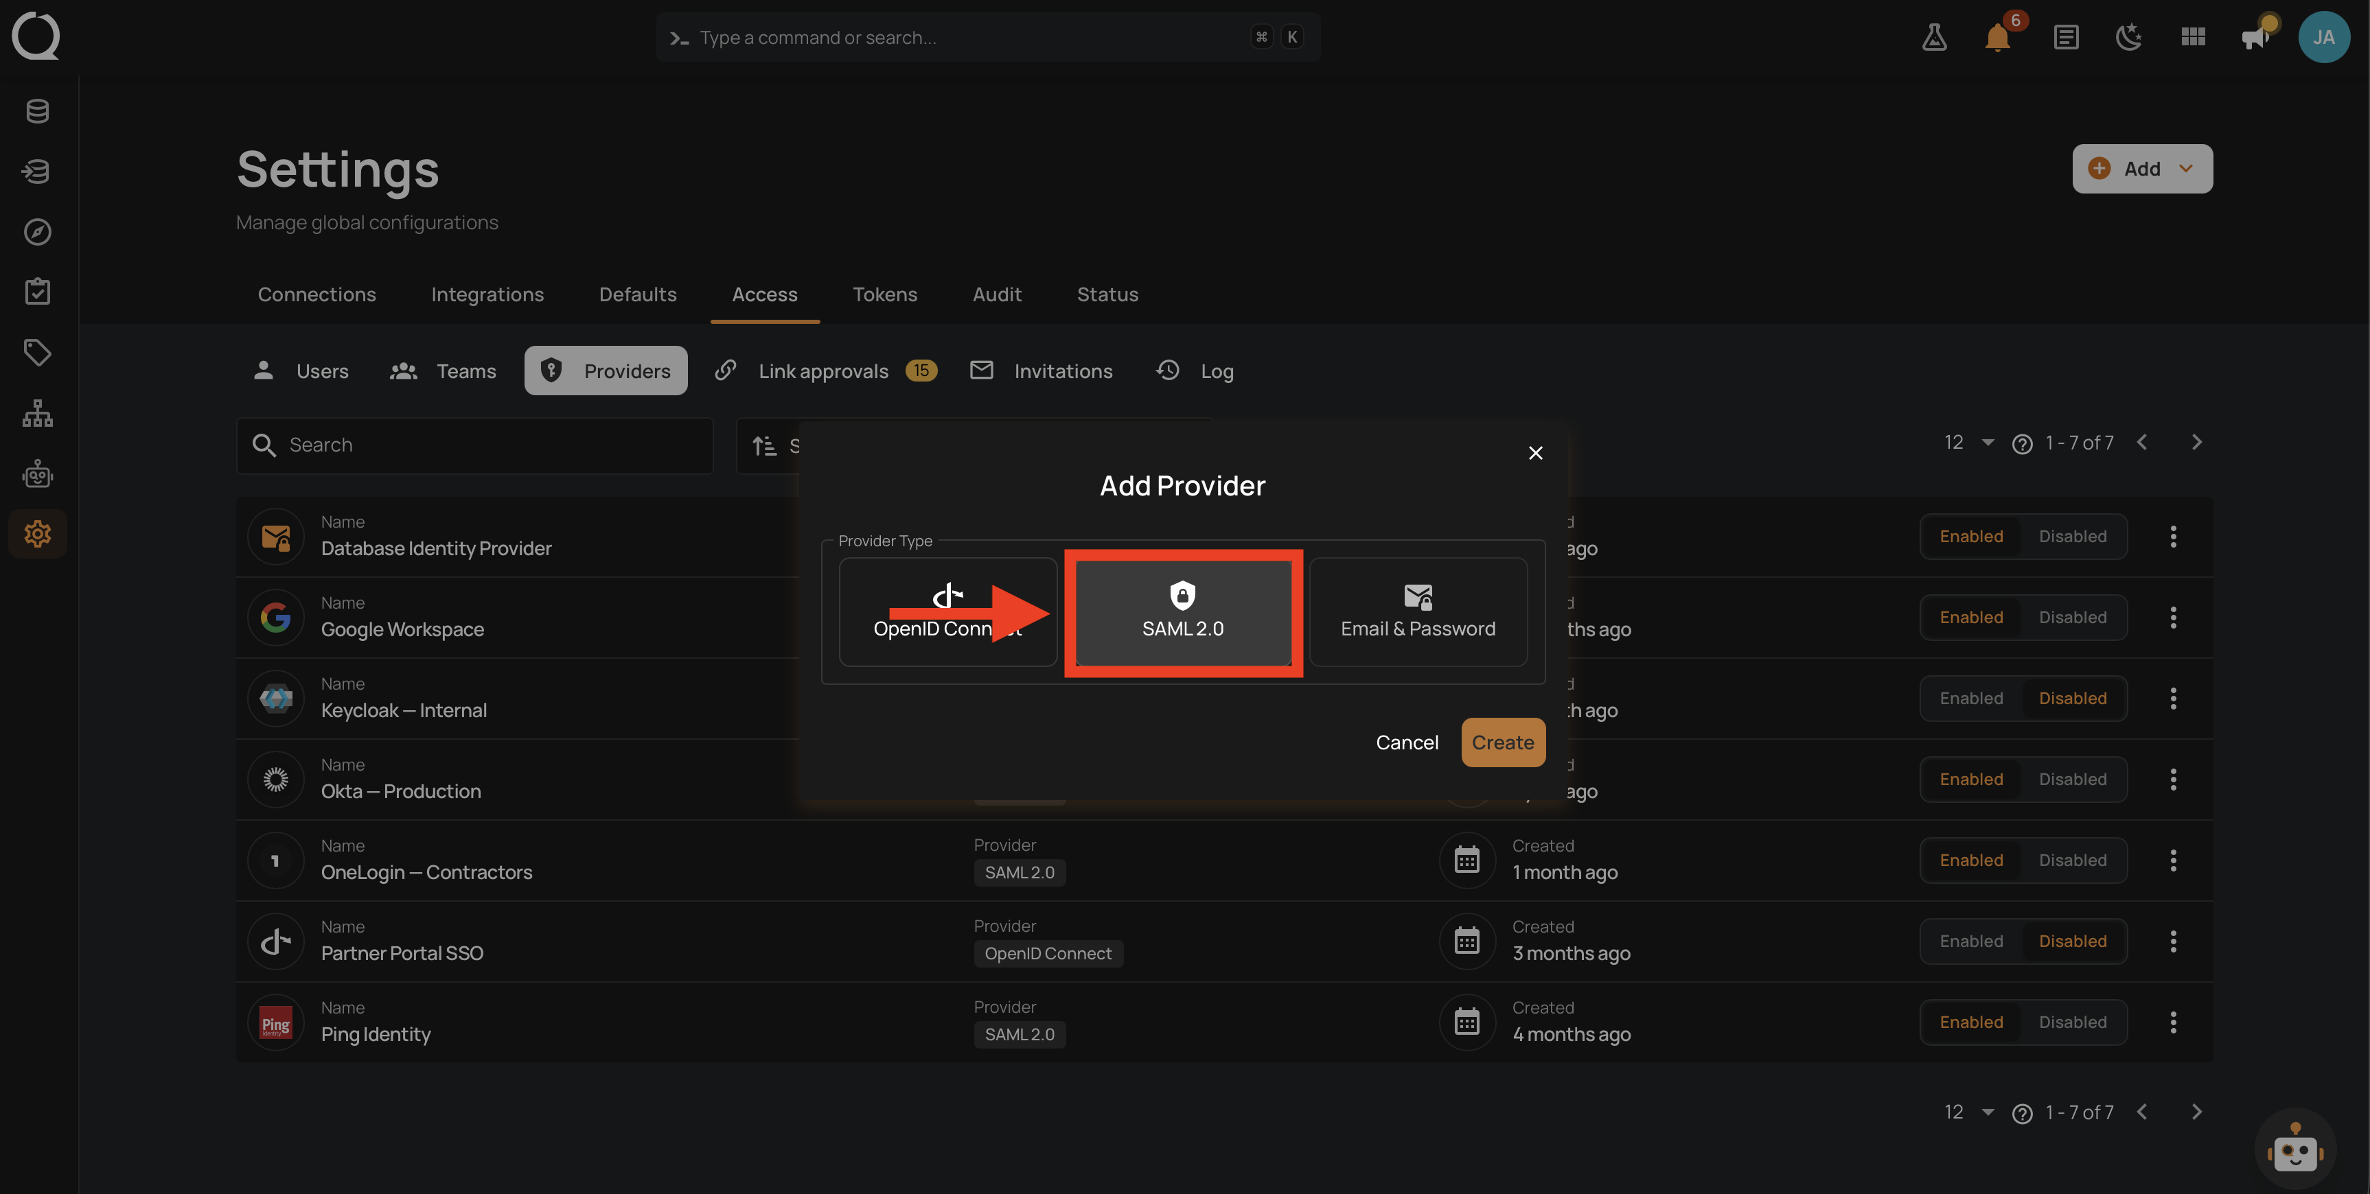Set Okta — Production to Disabled
2370x1194 pixels.
pyautogui.click(x=2072, y=779)
